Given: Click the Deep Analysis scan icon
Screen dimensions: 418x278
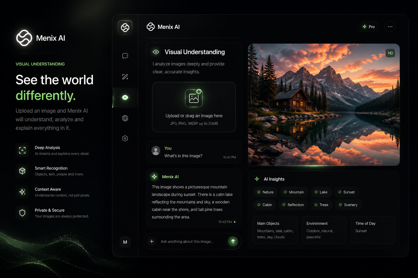Looking at the screenshot, I should tap(22, 150).
